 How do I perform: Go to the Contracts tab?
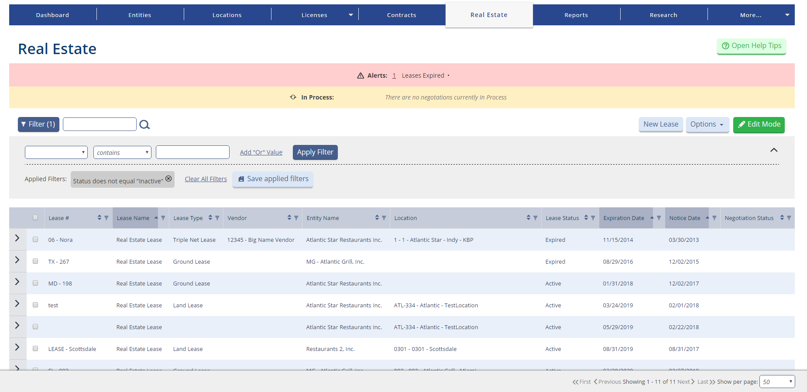coord(402,15)
